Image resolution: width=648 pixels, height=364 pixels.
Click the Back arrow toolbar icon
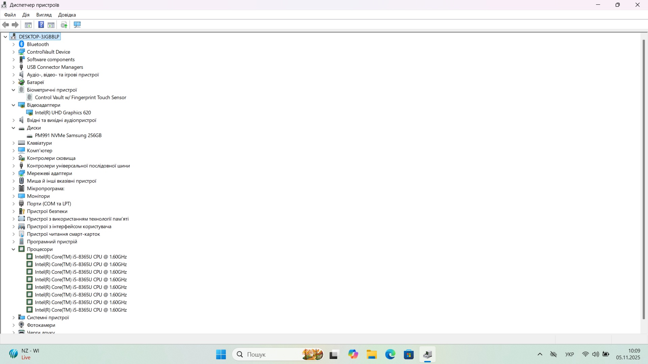pos(5,25)
